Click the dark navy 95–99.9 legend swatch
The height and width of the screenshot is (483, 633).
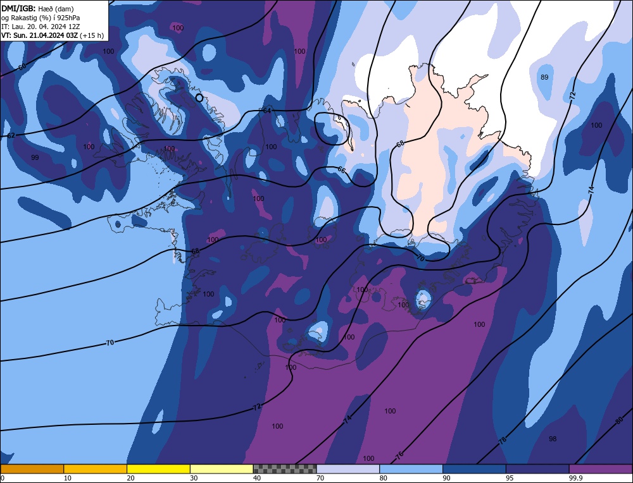[x=537, y=468]
